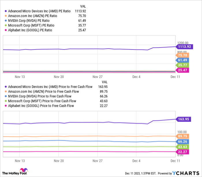202x177 pixels.
Task: Click the green 43.63 chart end flag
Action: click(x=182, y=147)
